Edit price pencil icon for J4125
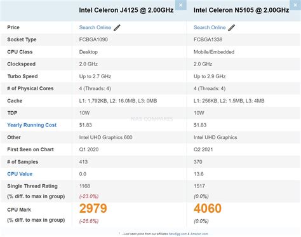 117,27
